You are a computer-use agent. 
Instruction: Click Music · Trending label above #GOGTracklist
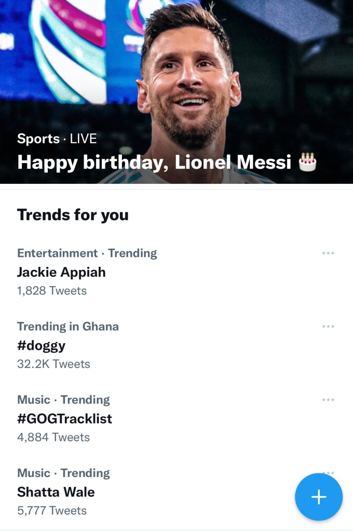click(x=63, y=400)
